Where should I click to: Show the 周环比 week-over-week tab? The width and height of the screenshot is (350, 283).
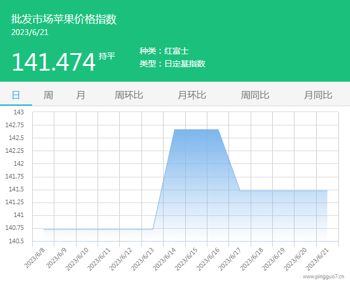(x=129, y=95)
